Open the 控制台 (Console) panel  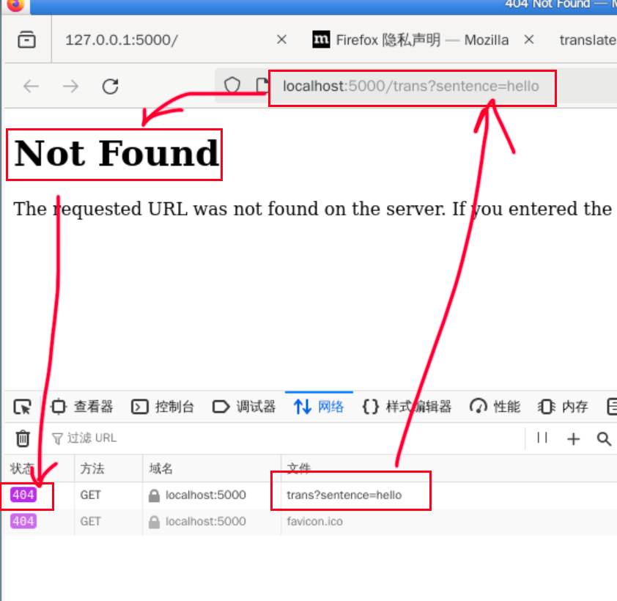tap(163, 407)
